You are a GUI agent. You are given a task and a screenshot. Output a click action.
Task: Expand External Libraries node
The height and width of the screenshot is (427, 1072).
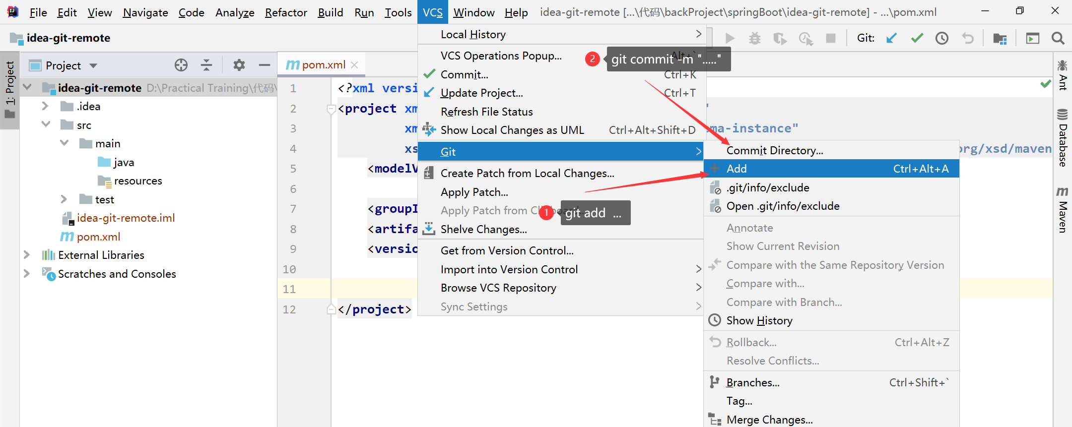click(27, 255)
